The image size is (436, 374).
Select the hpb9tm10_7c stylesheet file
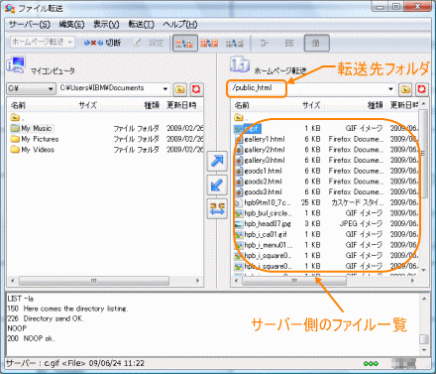(263, 202)
